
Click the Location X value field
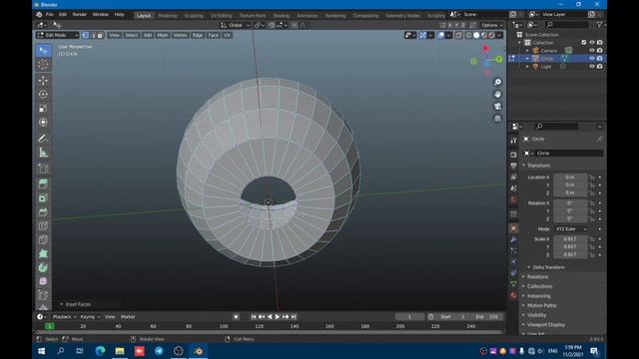click(570, 178)
